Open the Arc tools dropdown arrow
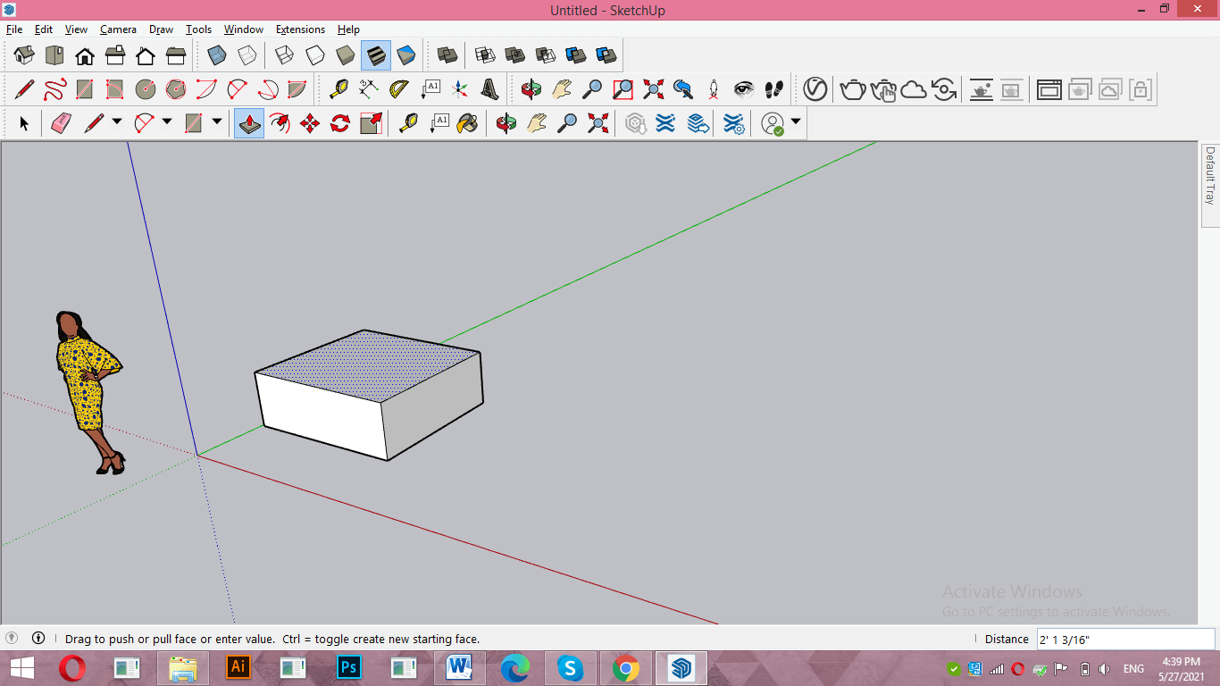 click(x=167, y=122)
